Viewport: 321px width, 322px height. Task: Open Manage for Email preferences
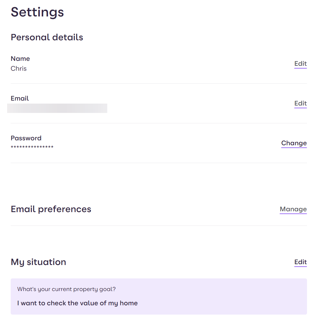(293, 209)
